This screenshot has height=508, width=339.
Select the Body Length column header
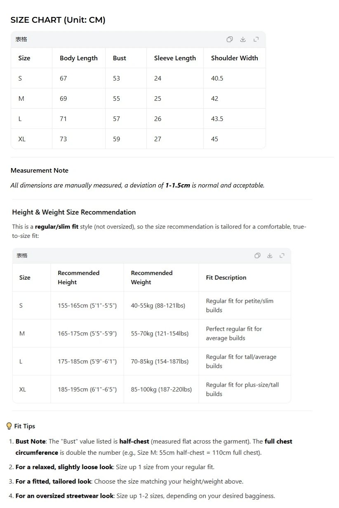(x=79, y=58)
